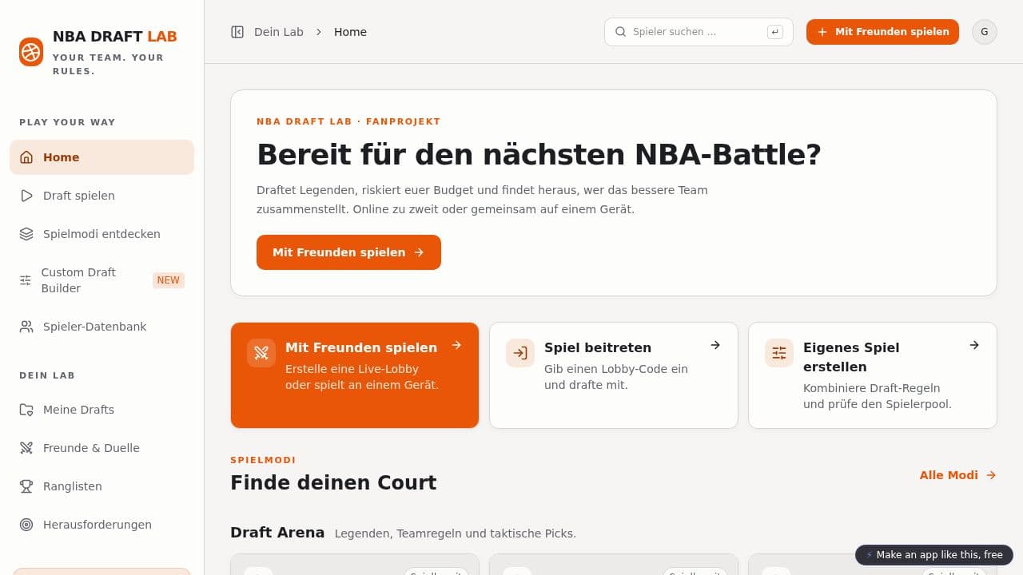Click the Dein Lab breadcrumb
The image size is (1023, 575).
tap(279, 32)
